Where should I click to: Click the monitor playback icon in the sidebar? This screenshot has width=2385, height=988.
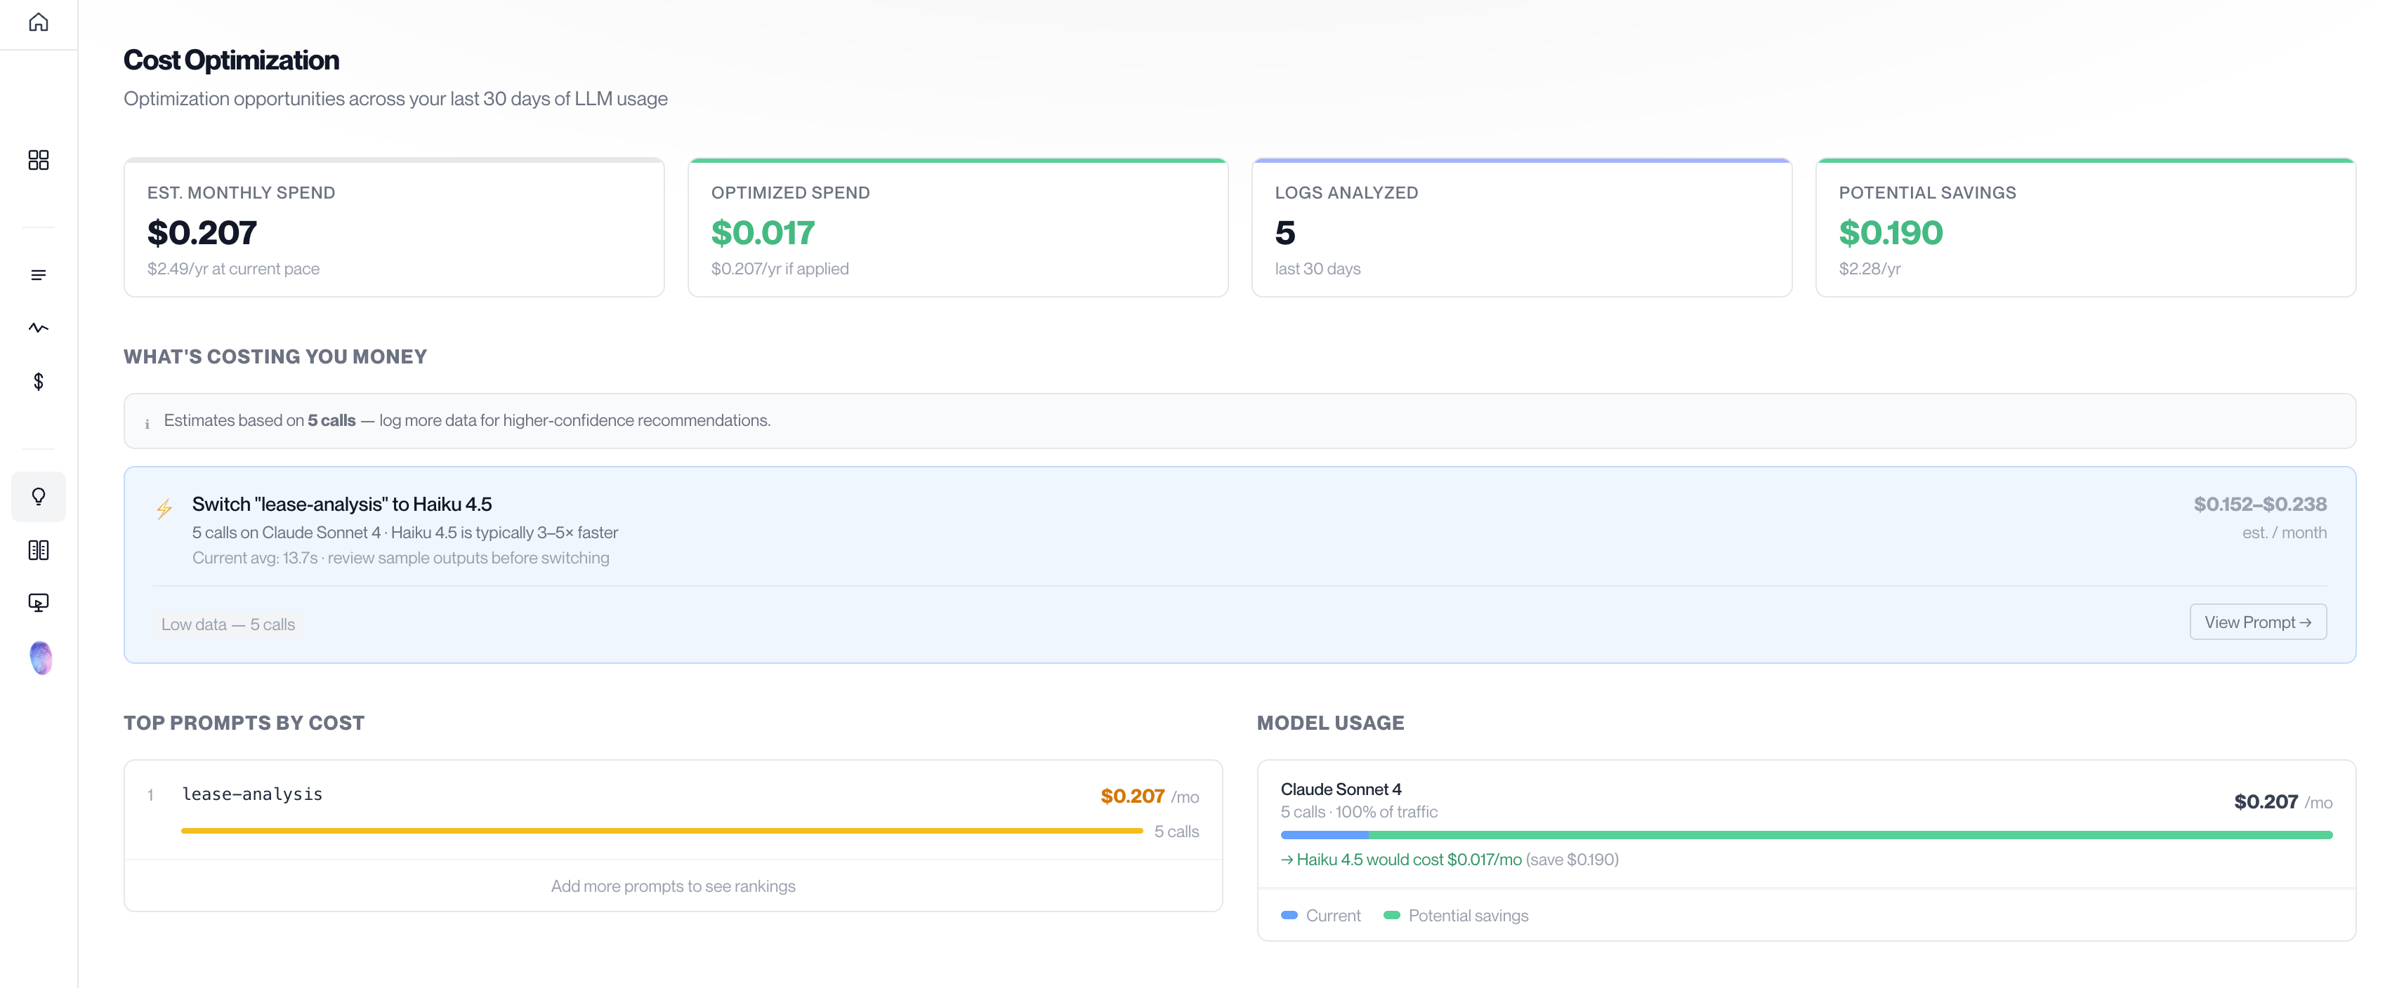coord(39,602)
